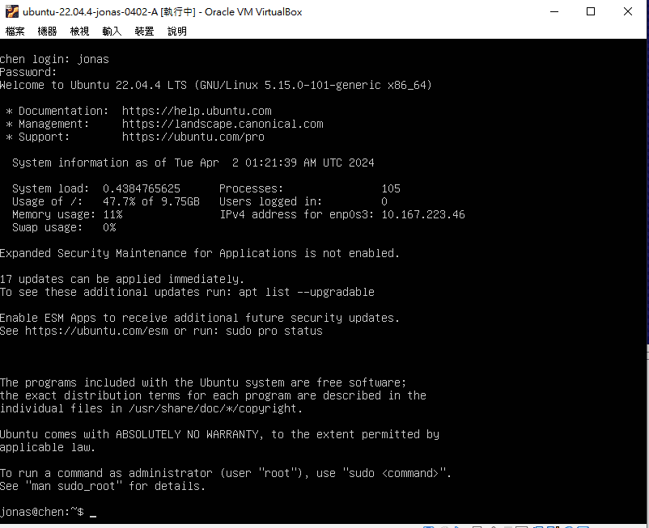The width and height of the screenshot is (649, 528).
Task: Click the help.ubuntu.com documentation URL
Action: 197,111
